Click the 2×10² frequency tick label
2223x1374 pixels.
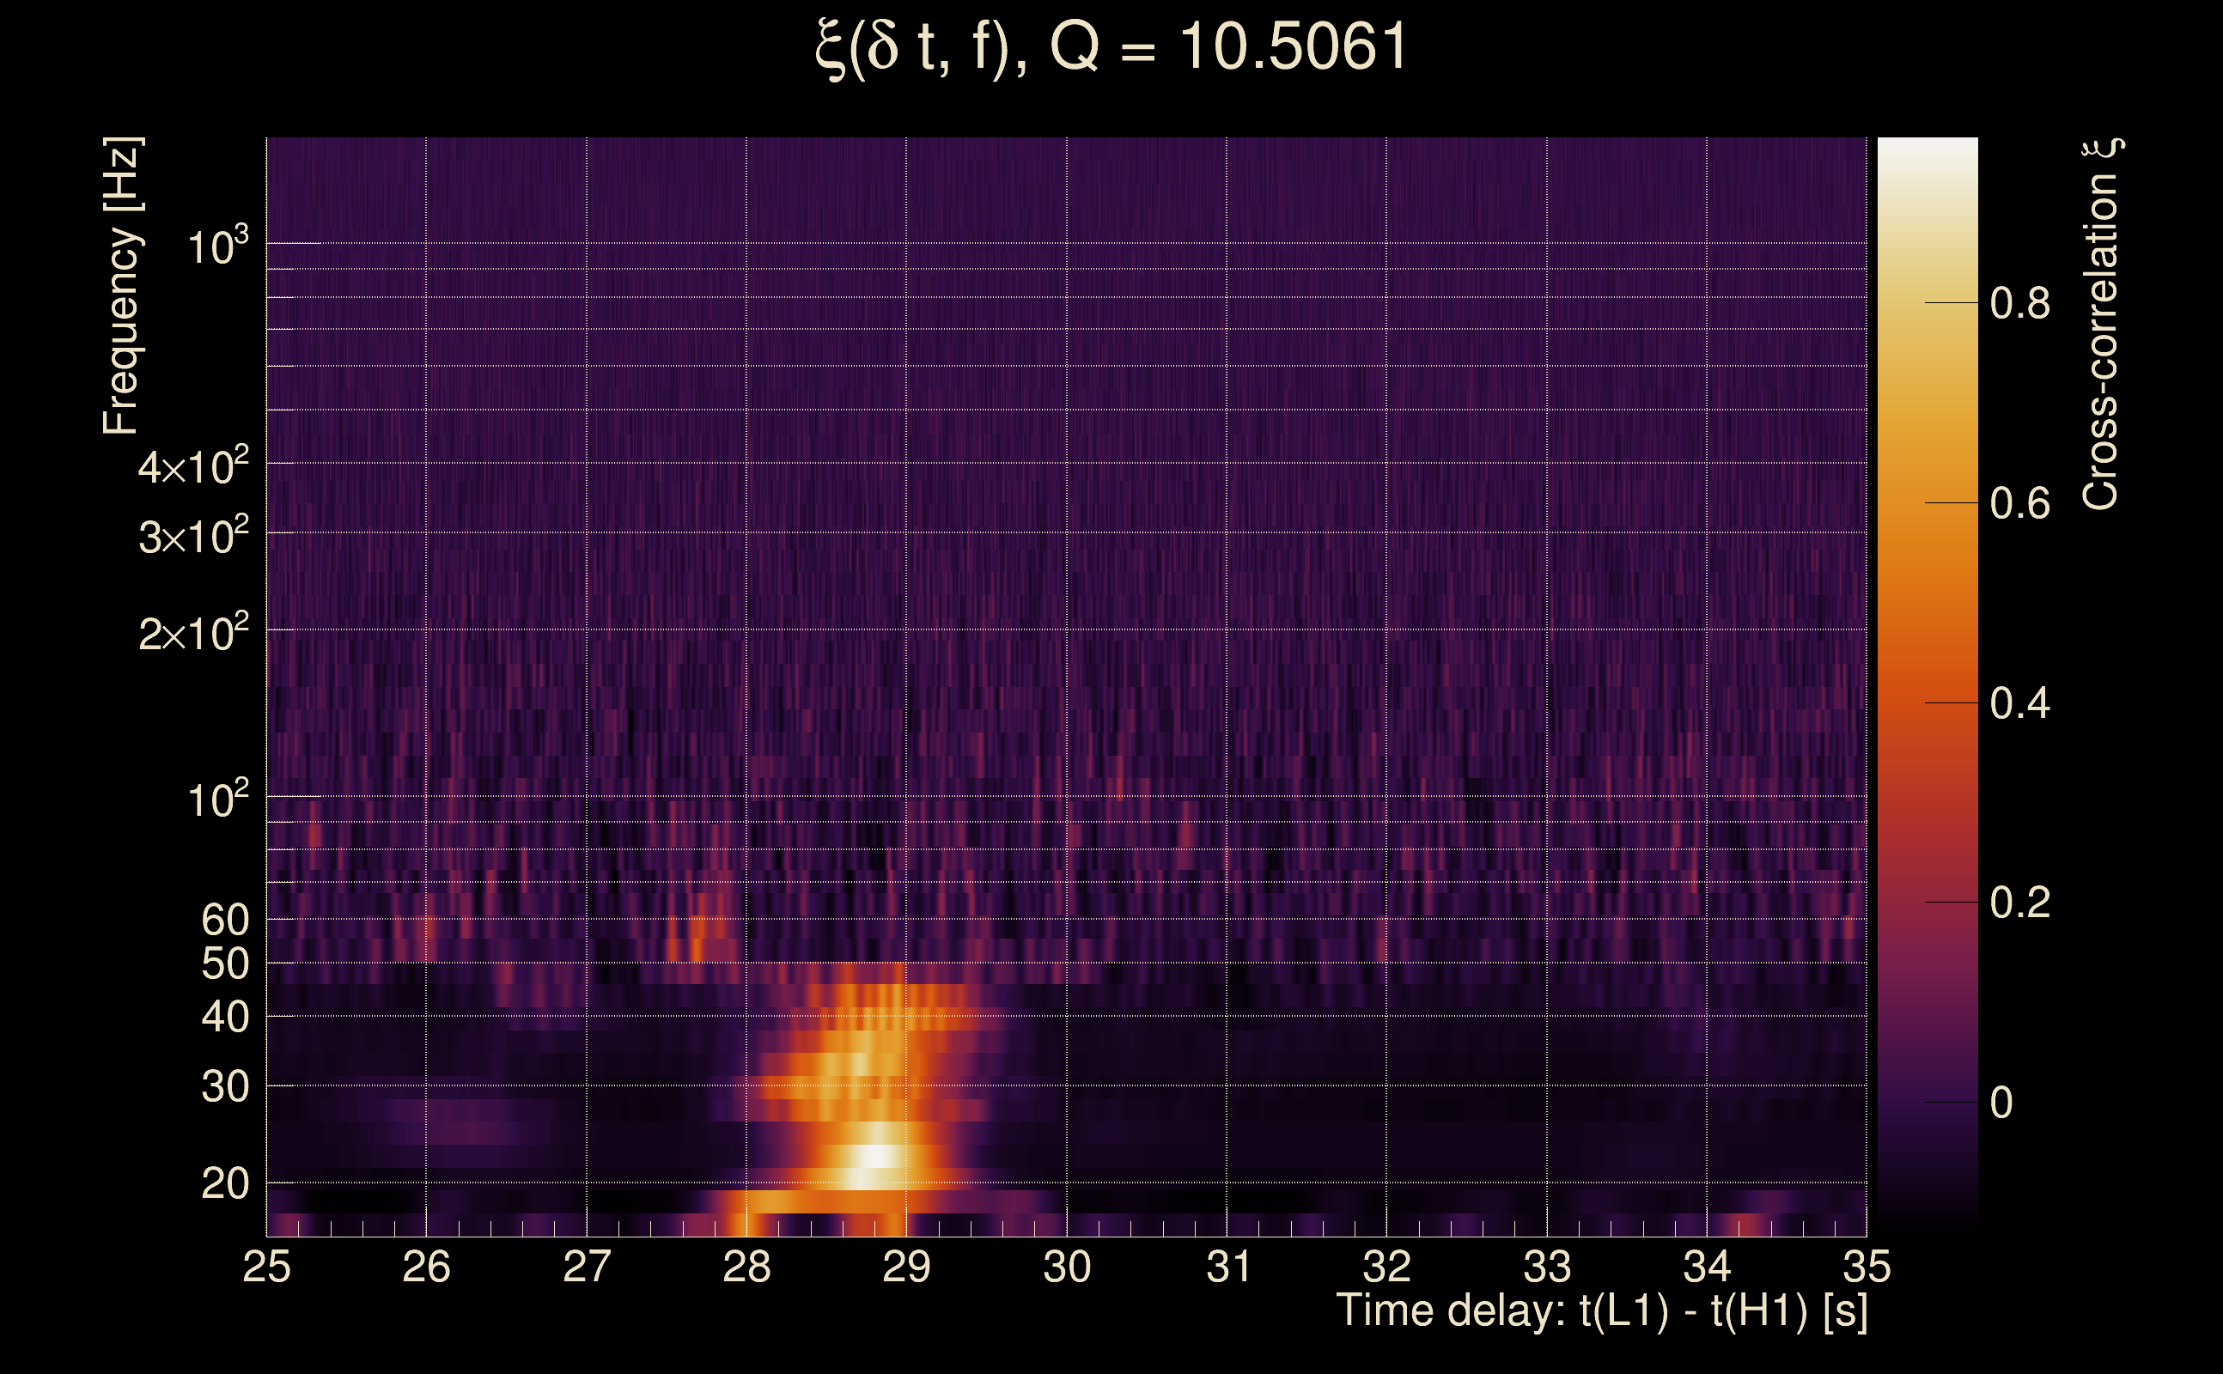[x=192, y=633]
